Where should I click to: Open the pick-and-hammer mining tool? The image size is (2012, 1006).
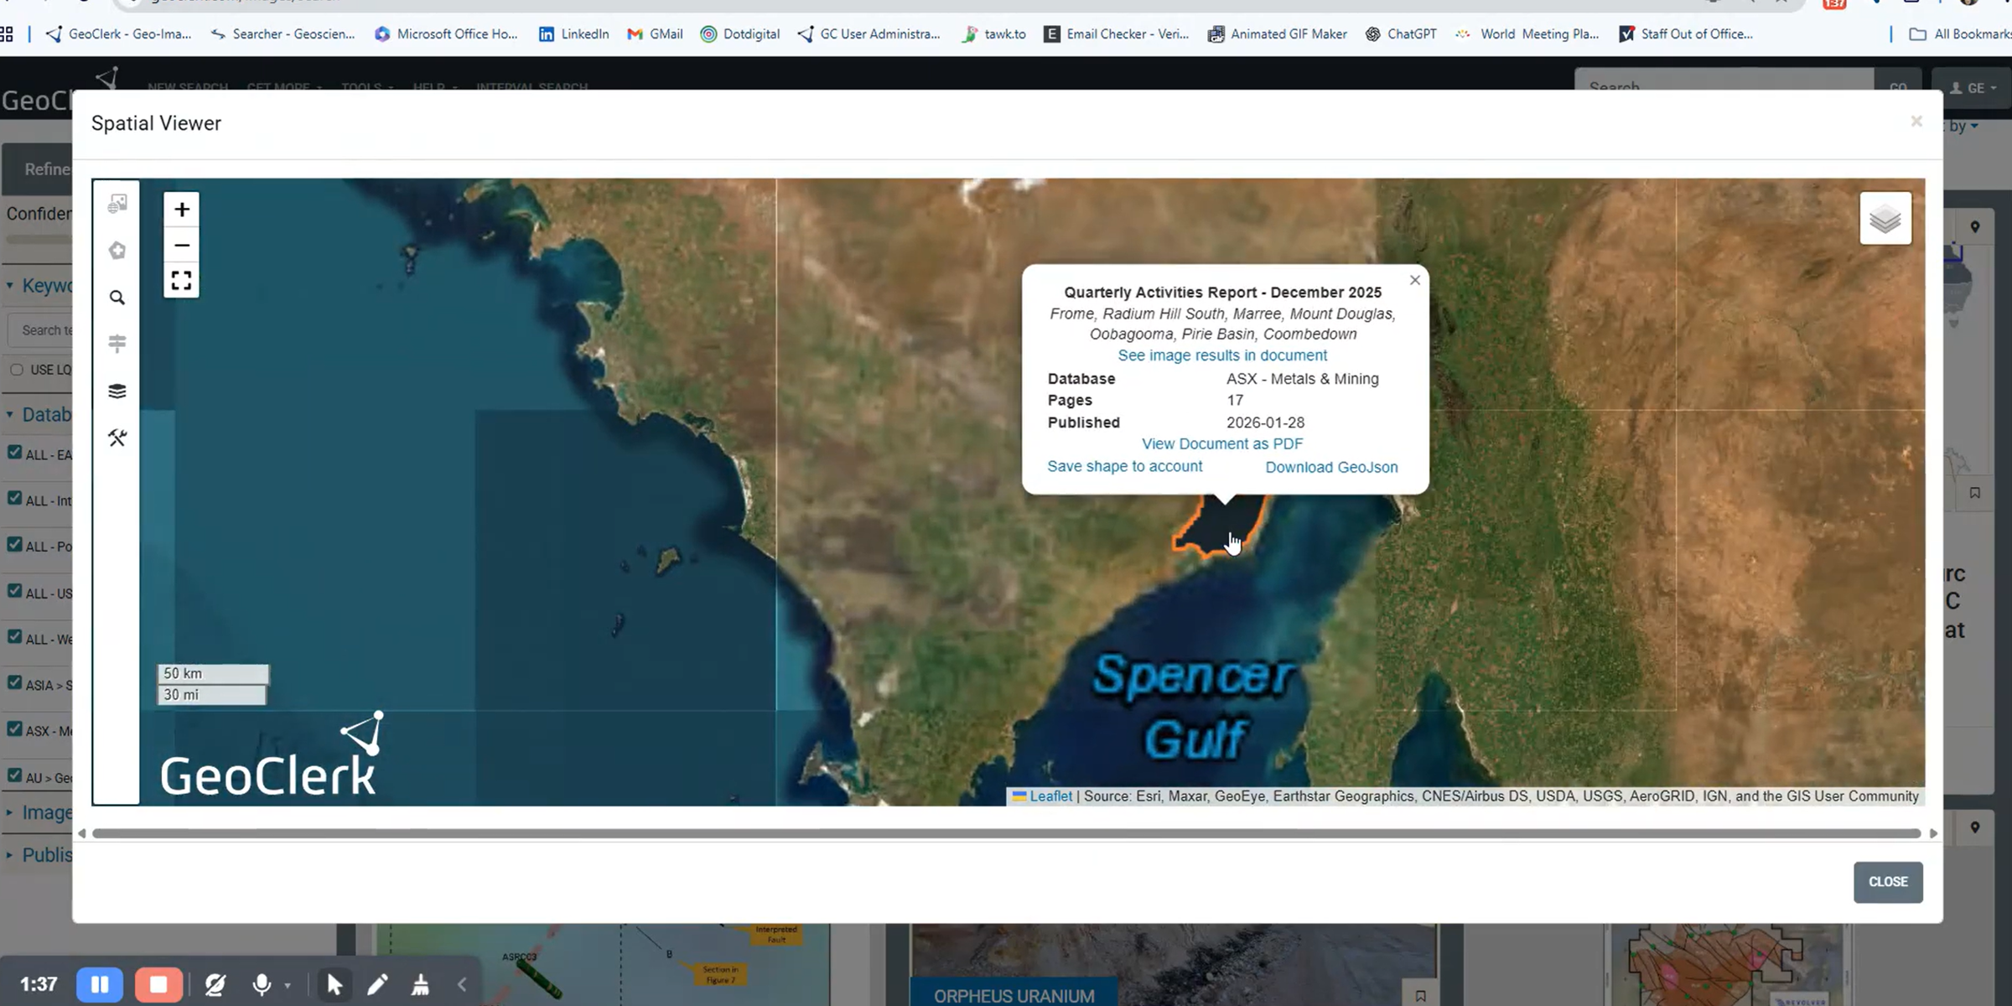(117, 438)
